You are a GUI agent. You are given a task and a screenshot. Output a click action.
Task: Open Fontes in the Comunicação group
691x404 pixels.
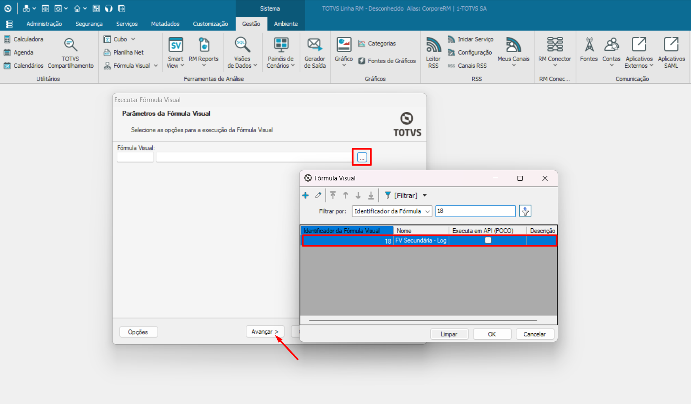coord(589,50)
